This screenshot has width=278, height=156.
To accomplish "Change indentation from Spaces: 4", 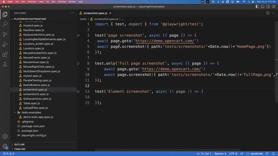I will (220, 154).
